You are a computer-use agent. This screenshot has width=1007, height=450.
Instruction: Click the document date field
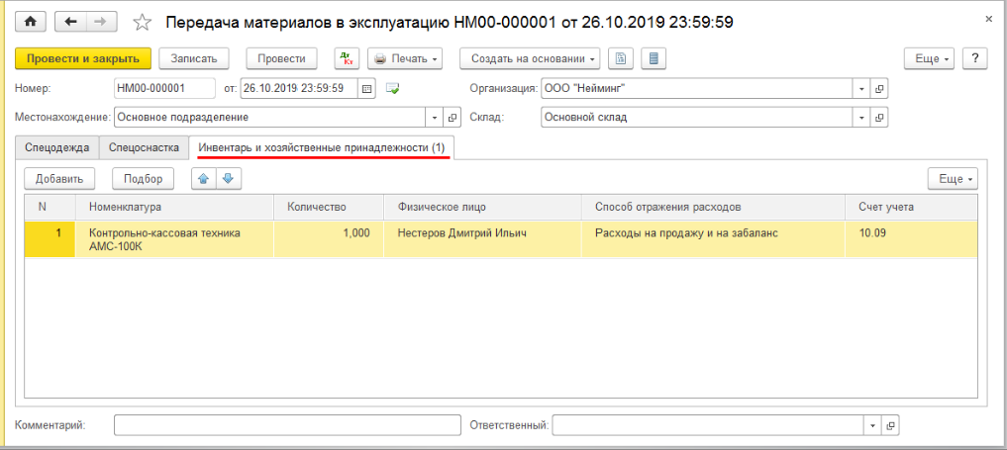tap(299, 88)
